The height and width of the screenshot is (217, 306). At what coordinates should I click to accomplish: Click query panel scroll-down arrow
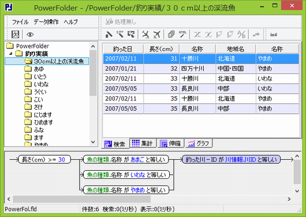coord(297,191)
